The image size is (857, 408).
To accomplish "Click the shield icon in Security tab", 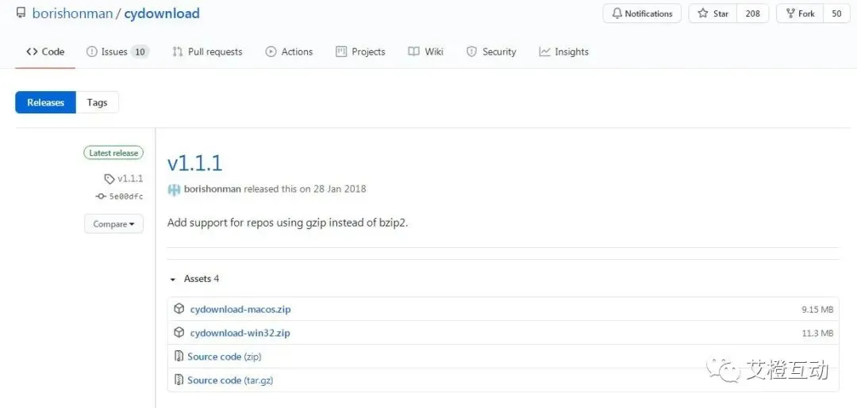I will pyautogui.click(x=471, y=51).
